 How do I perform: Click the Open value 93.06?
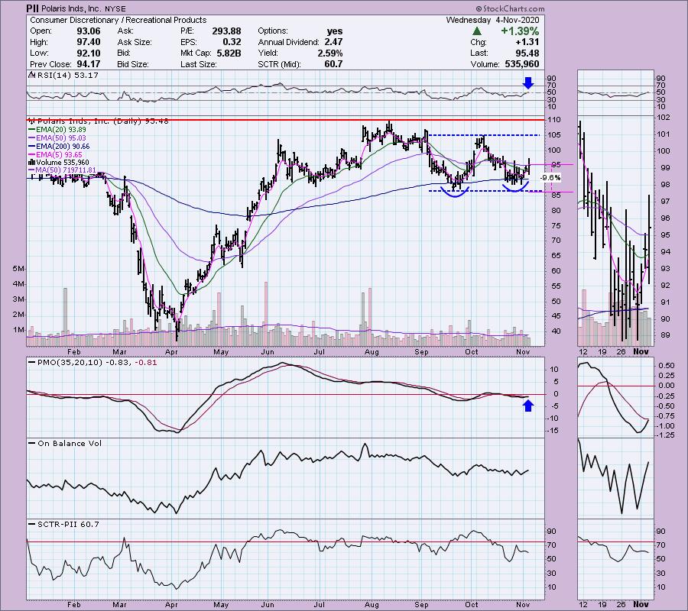(x=88, y=31)
